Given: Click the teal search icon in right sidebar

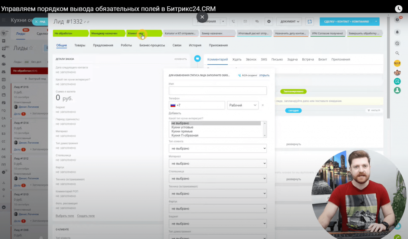Looking at the screenshot, I should tap(397, 81).
